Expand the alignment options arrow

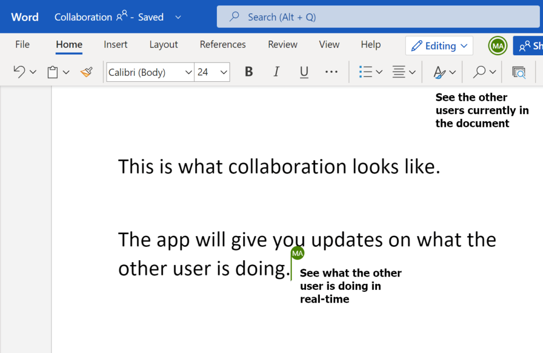(x=412, y=72)
